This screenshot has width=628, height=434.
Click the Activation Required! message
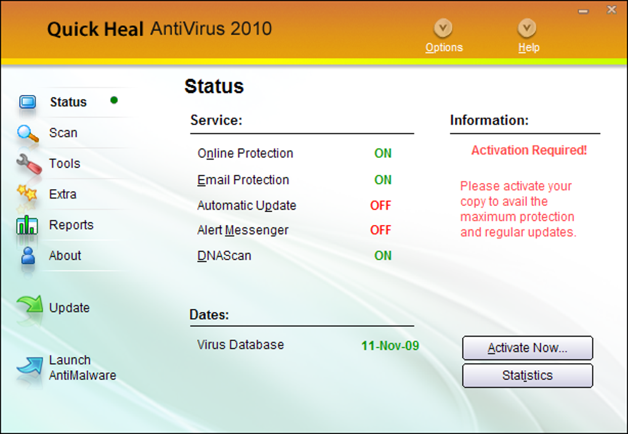point(529,150)
